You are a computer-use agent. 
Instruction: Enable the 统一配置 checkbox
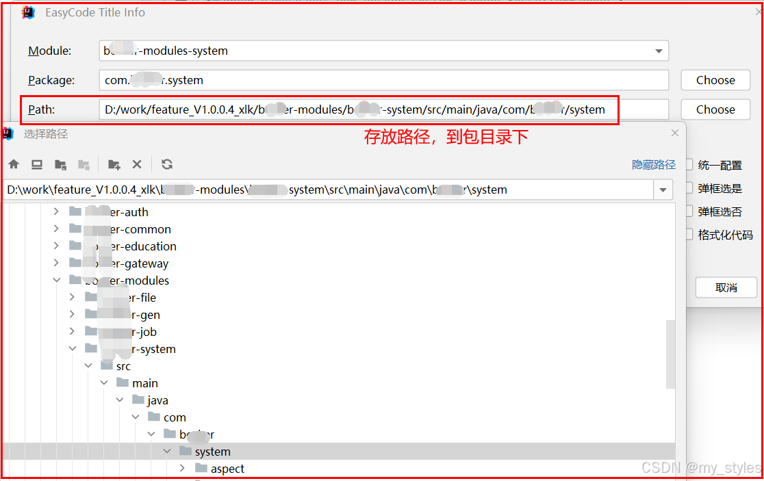(688, 165)
